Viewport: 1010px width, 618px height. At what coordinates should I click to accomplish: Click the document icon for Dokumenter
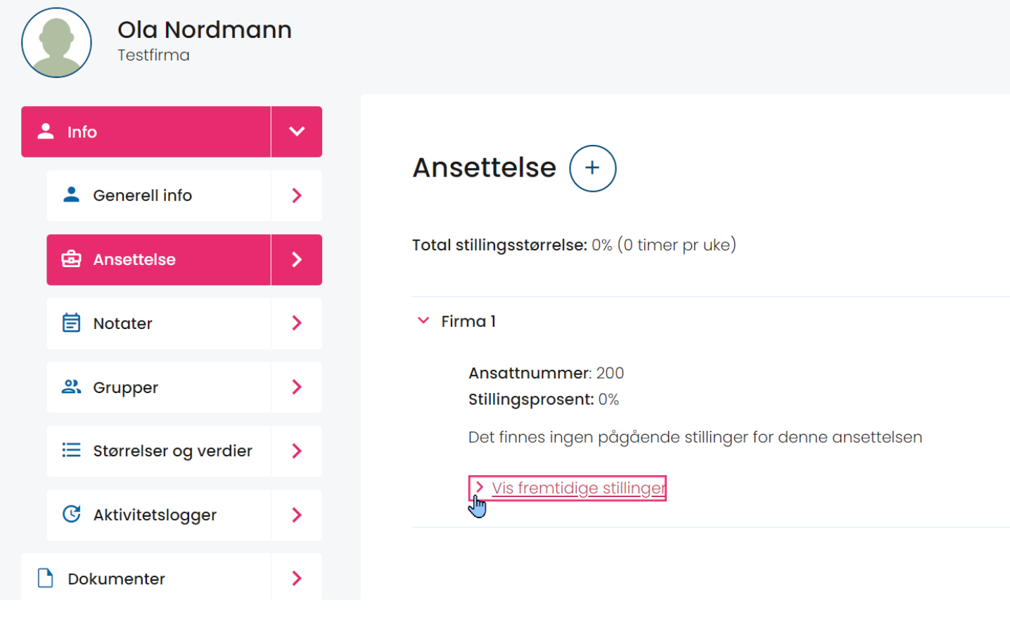[46, 578]
